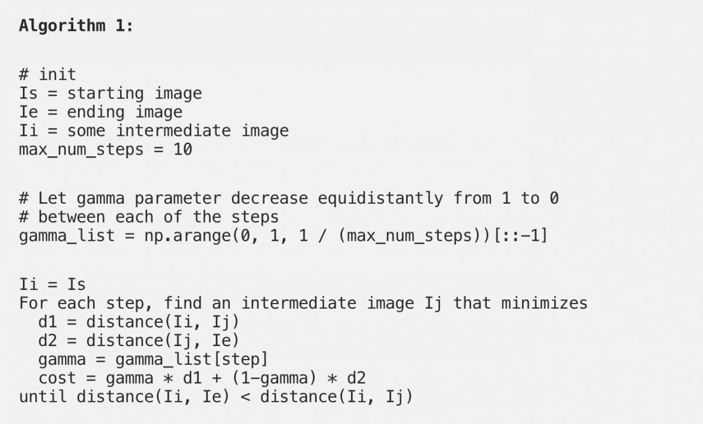Viewport: 703px width, 424px height.
Task: Click the 'Ii = Is' assignment line
Action: pos(52,285)
